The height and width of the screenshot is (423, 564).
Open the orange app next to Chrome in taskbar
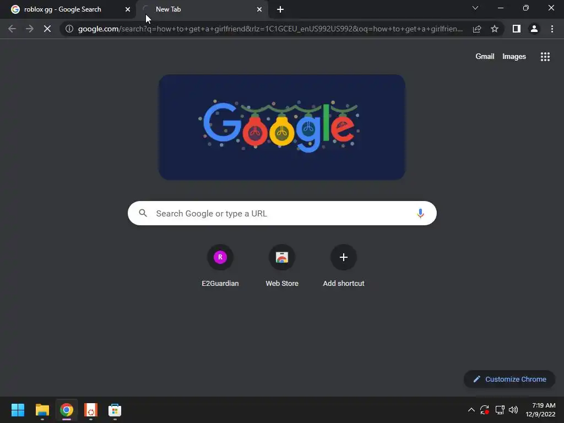click(x=91, y=410)
